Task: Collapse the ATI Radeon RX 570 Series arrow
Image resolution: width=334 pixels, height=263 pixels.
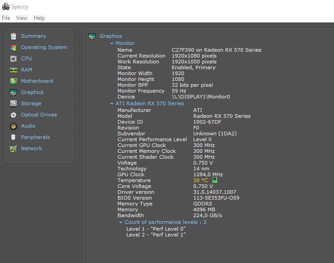Action: pos(112,103)
